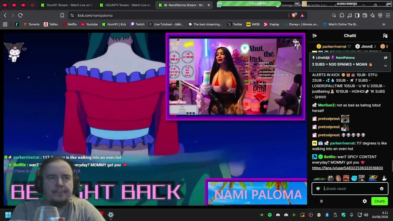Open Discord from the system tray
The width and height of the screenshot is (393, 221).
[278, 215]
